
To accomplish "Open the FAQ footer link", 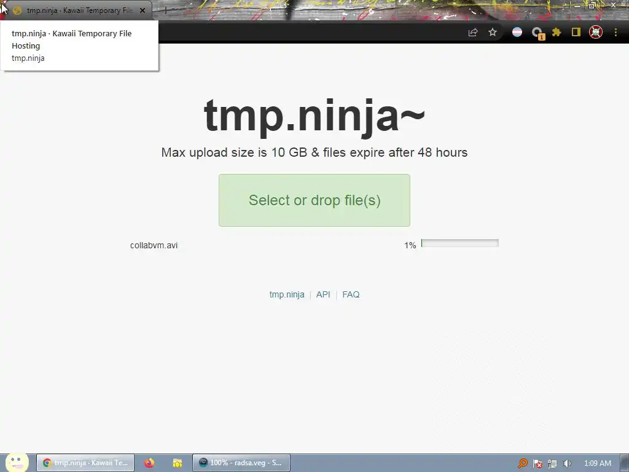I will click(351, 294).
